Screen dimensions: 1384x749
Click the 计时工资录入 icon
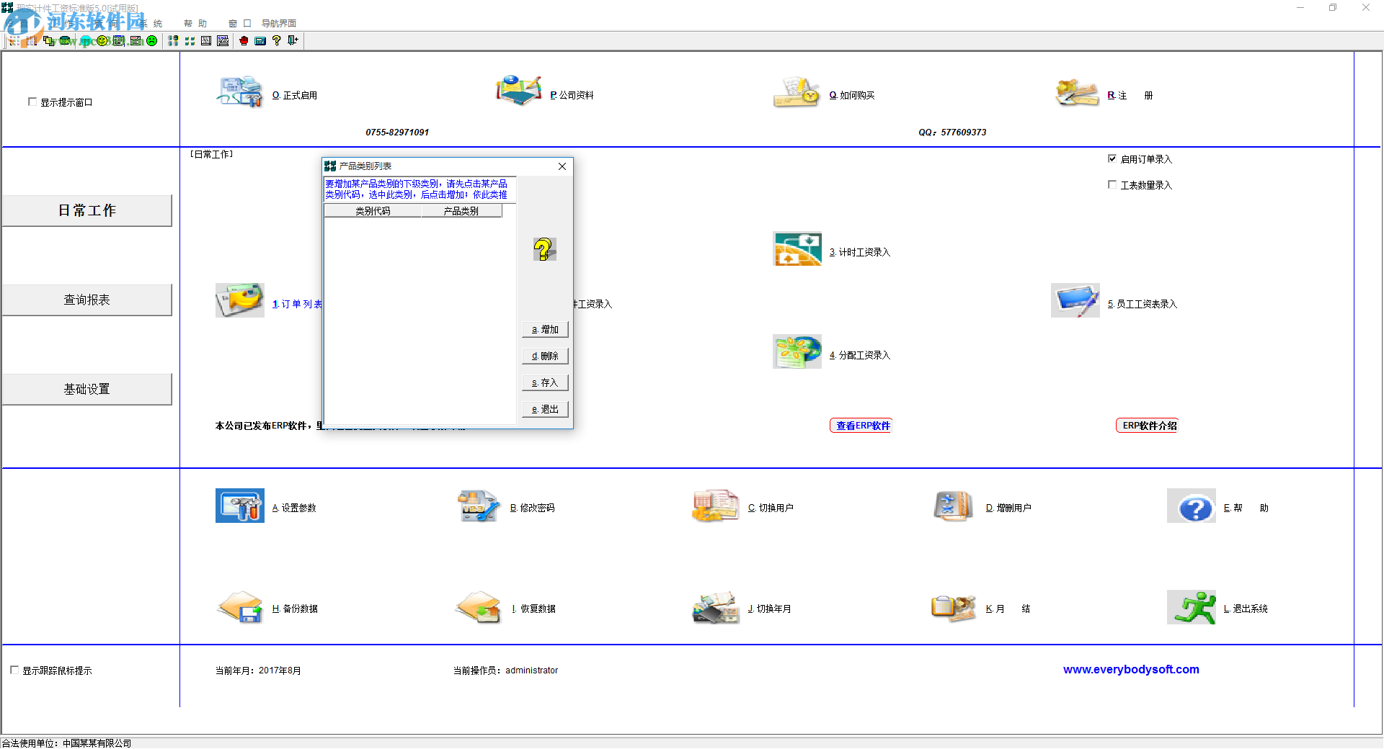click(797, 249)
